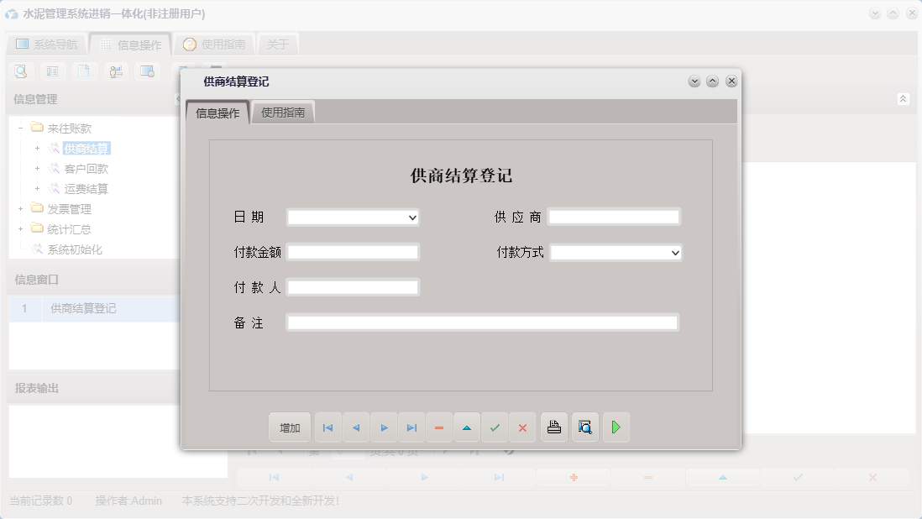Select the 系统导航 main tab
This screenshot has height=519, width=922.
click(45, 43)
